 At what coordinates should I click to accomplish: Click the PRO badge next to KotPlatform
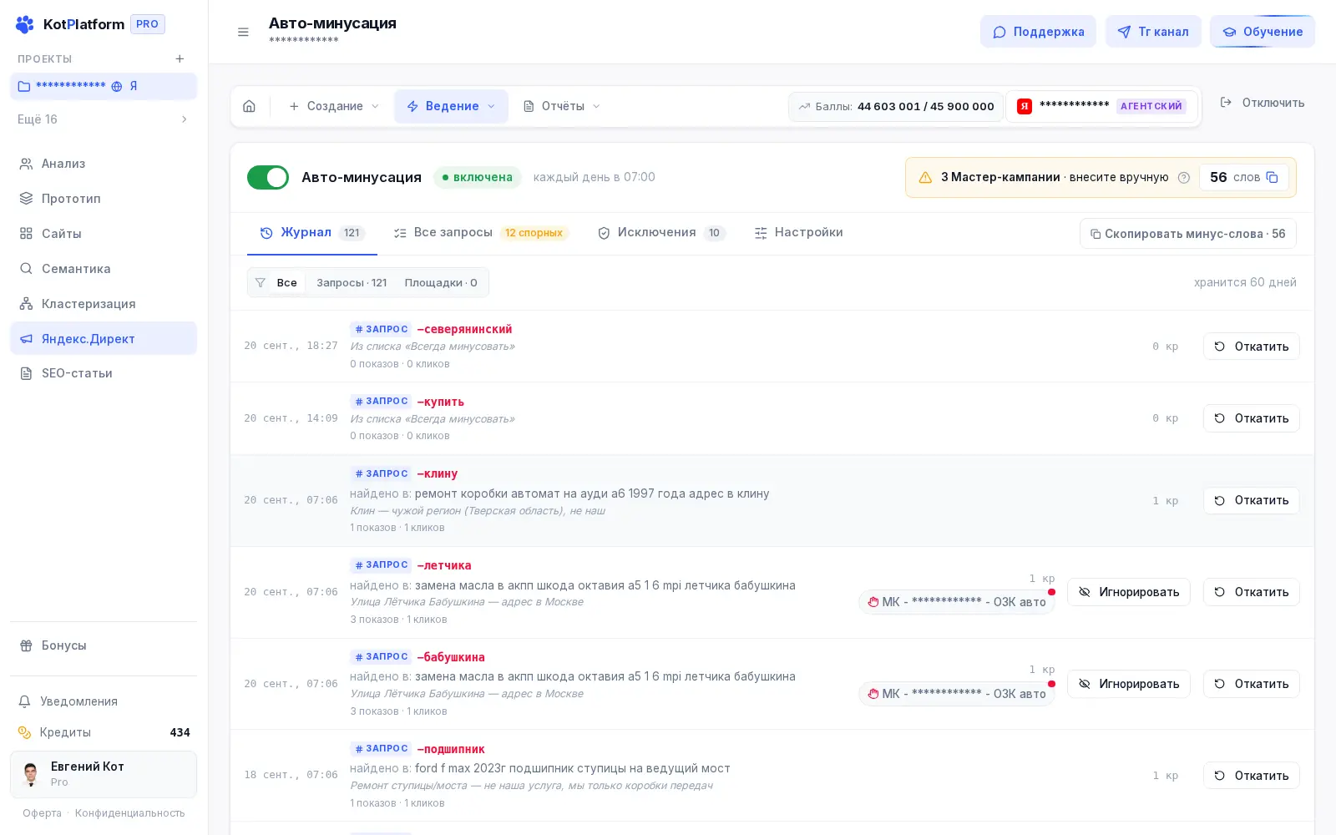point(147,24)
